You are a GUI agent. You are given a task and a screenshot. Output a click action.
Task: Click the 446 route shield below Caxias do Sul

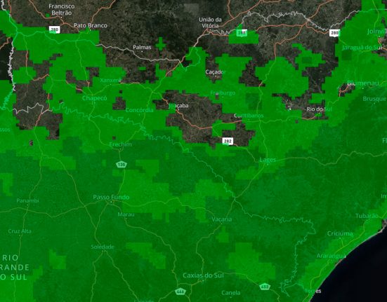(x=181, y=291)
